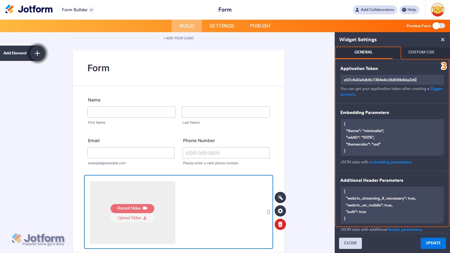This screenshot has height=253, width=450.
Task: Select the magic wand widget wizard icon
Action: (x=280, y=197)
